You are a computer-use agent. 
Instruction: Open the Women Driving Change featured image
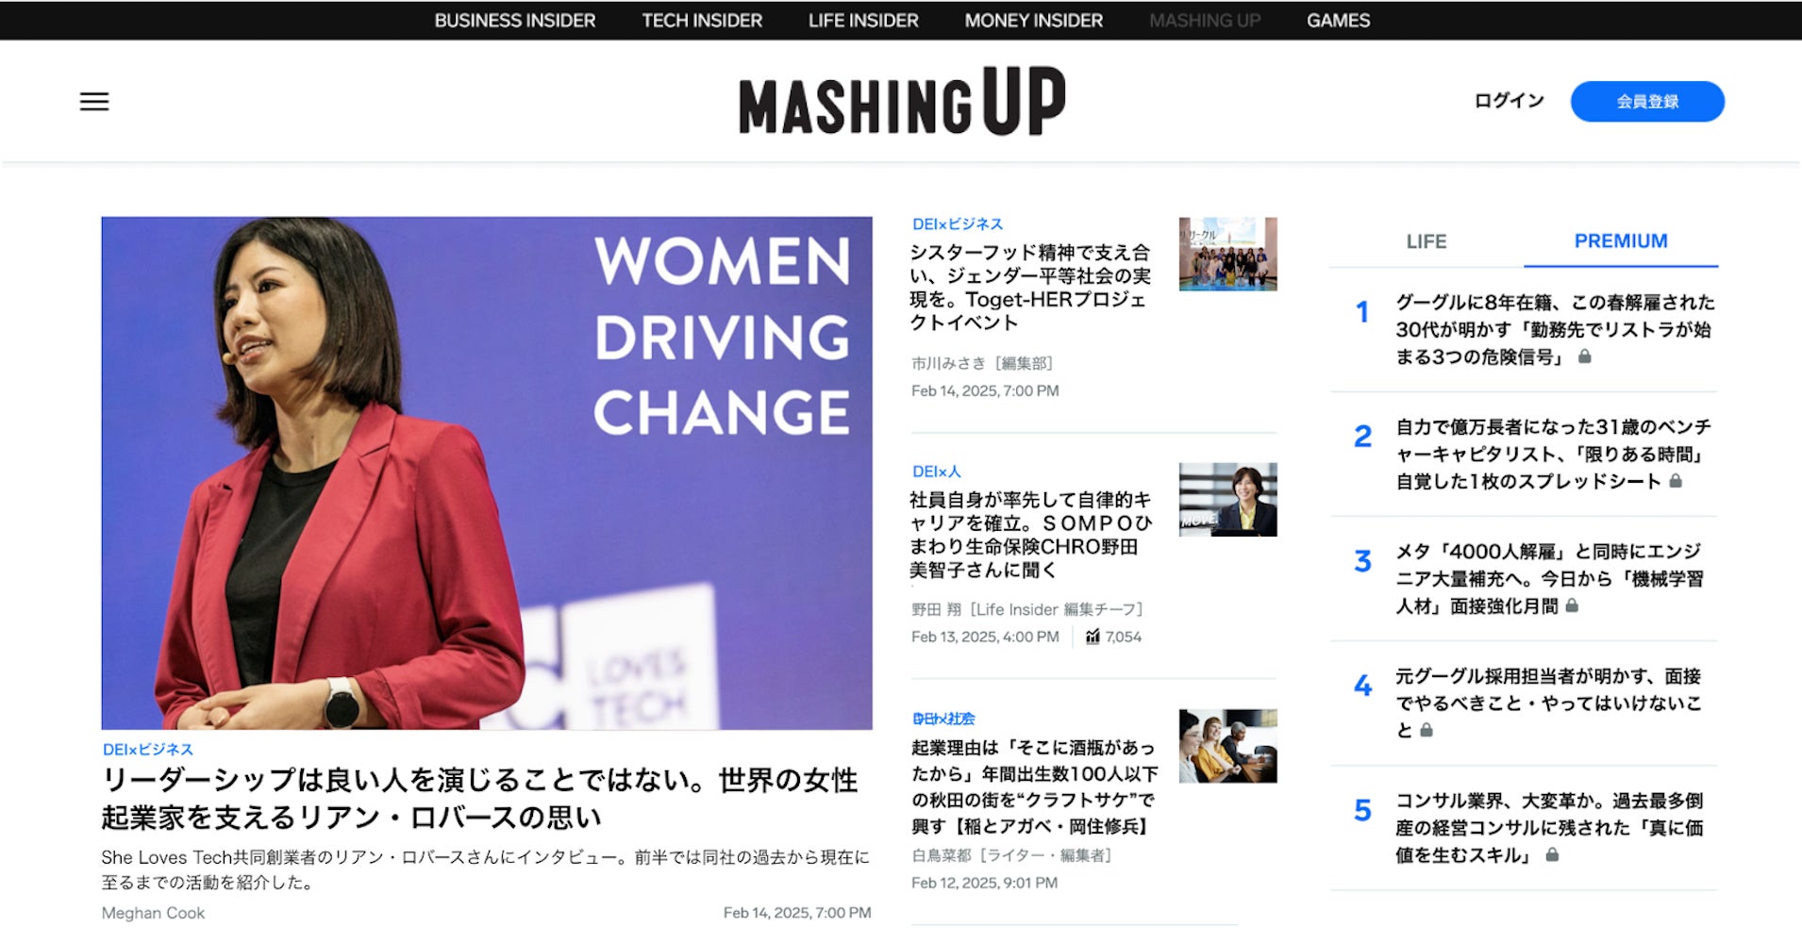(487, 472)
